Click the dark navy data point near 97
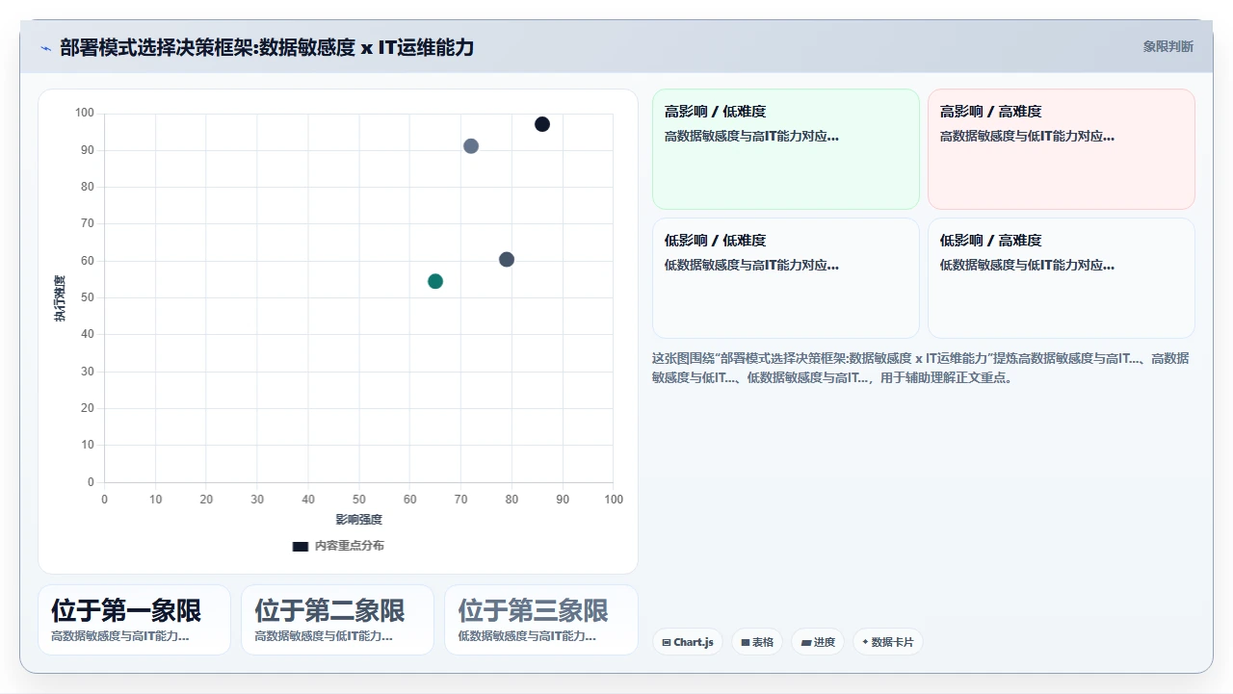Viewport: 1233px width, 694px height. 542,124
